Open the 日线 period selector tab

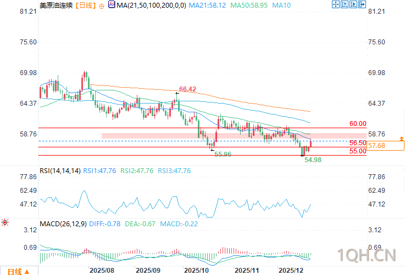tap(19, 271)
